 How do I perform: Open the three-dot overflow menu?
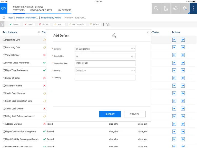coord(193,8)
